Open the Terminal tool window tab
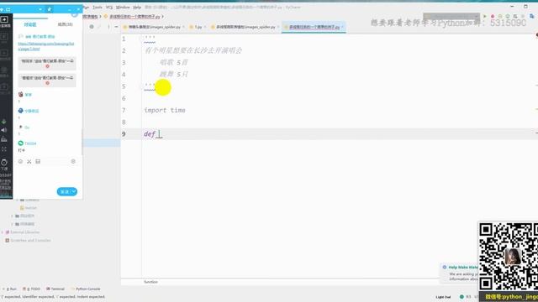Viewport: 538px width, 302px height. point(55,289)
